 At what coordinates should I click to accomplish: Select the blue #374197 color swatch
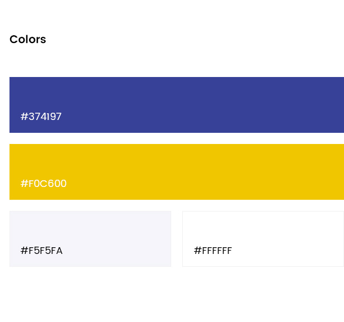pos(177,105)
